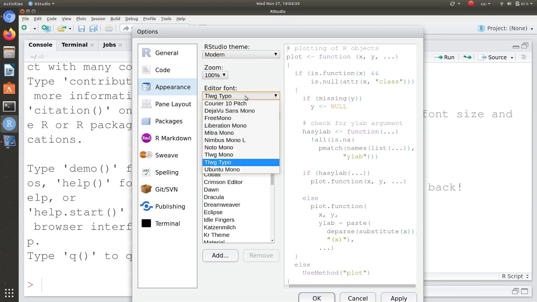Open Pane Layout options section

tap(167, 104)
